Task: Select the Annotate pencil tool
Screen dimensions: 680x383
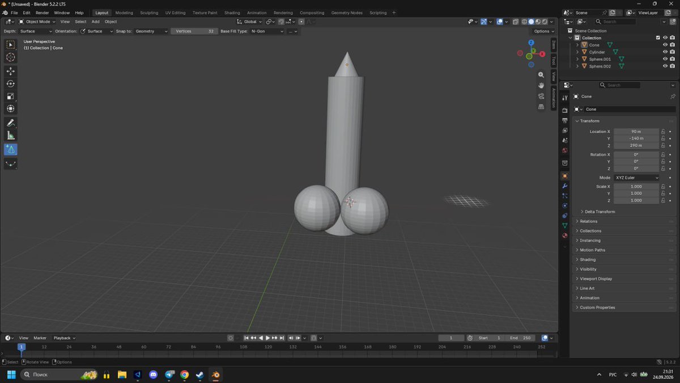Action: [x=11, y=123]
